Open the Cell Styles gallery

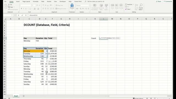point(106,7)
